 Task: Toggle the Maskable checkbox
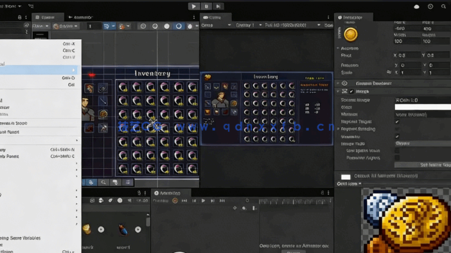[x=397, y=136]
